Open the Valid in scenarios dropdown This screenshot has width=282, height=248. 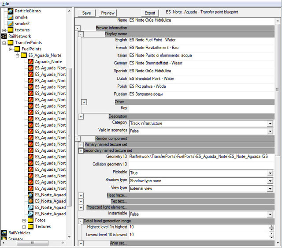pyautogui.click(x=270, y=131)
